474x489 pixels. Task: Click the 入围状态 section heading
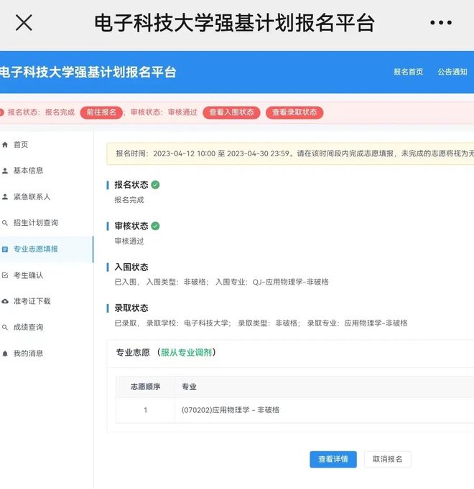point(131,267)
